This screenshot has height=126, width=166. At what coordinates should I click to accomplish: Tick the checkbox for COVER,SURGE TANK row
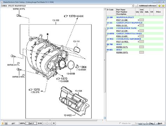point(108,30)
